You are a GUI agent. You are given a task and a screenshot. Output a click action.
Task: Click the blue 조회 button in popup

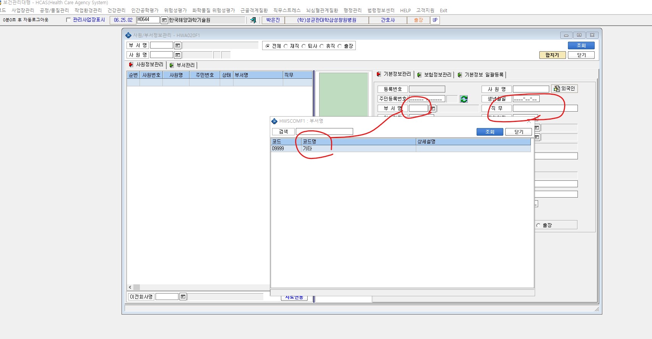pyautogui.click(x=490, y=132)
